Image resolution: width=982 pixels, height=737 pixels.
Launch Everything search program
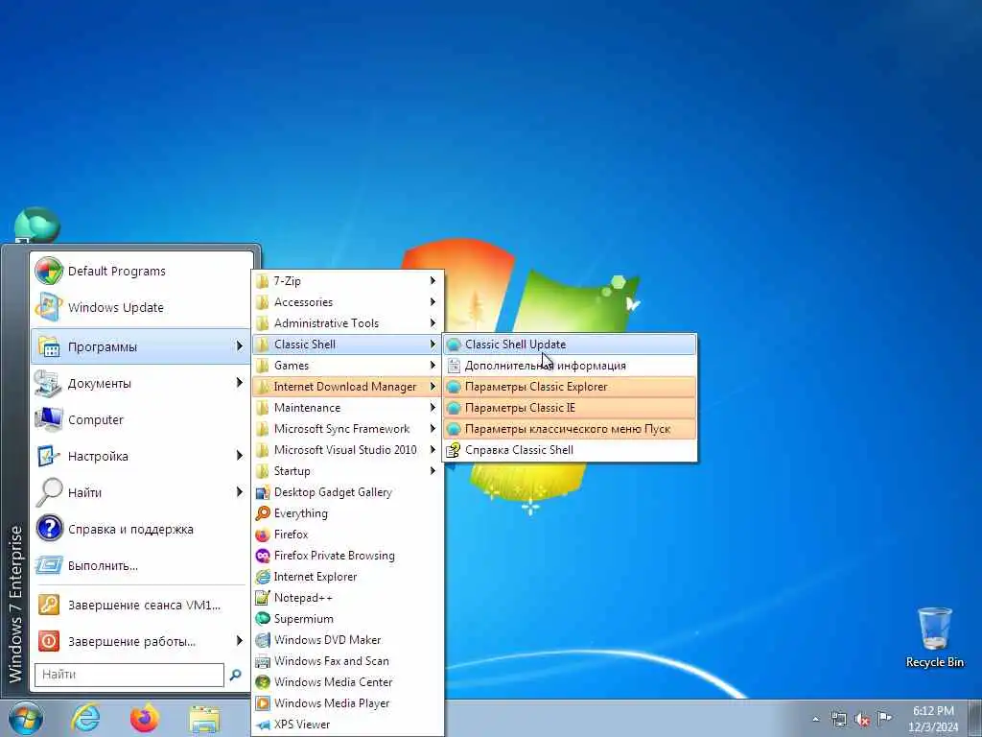pos(348,513)
